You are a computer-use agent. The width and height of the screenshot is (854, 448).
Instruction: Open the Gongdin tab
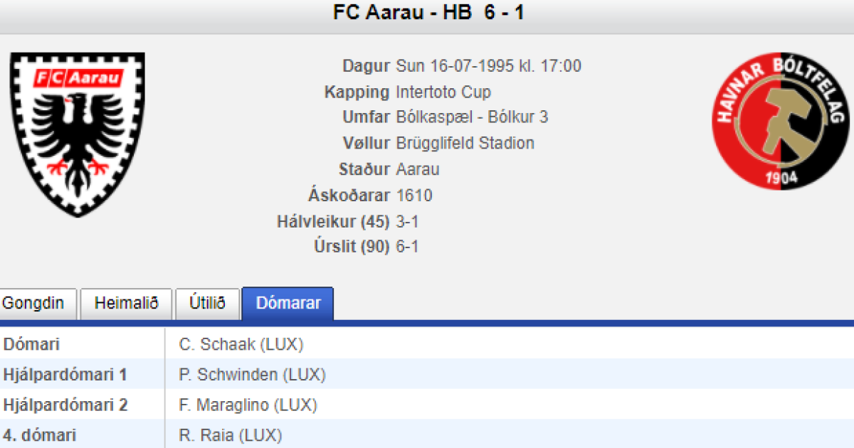[x=33, y=304]
